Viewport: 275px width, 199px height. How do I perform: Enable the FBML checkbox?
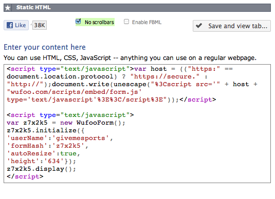click(126, 22)
